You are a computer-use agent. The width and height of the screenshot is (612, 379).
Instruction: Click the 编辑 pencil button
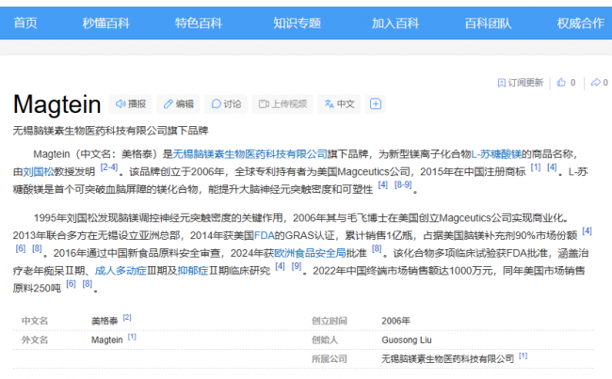click(x=178, y=103)
